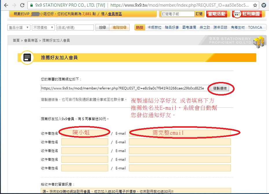Image resolution: width=269 pixels, height=194 pixels.
Task: Select the 熱搜 hot search tab
Action: [x=139, y=28]
